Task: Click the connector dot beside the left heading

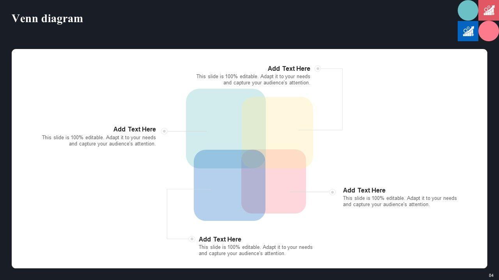Action: pyautogui.click(x=164, y=131)
